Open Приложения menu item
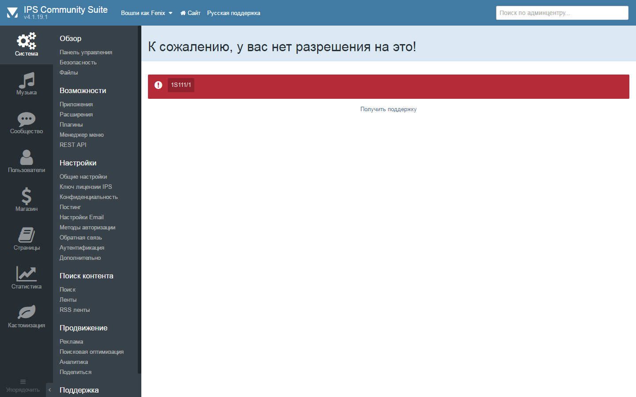The width and height of the screenshot is (636, 397). click(76, 104)
